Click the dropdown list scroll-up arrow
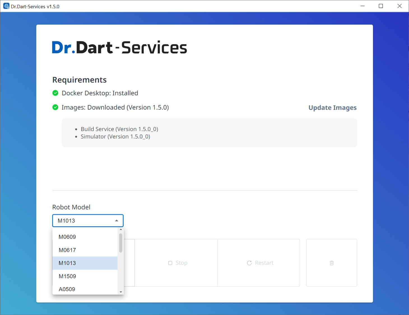The width and height of the screenshot is (409, 315). click(121, 230)
